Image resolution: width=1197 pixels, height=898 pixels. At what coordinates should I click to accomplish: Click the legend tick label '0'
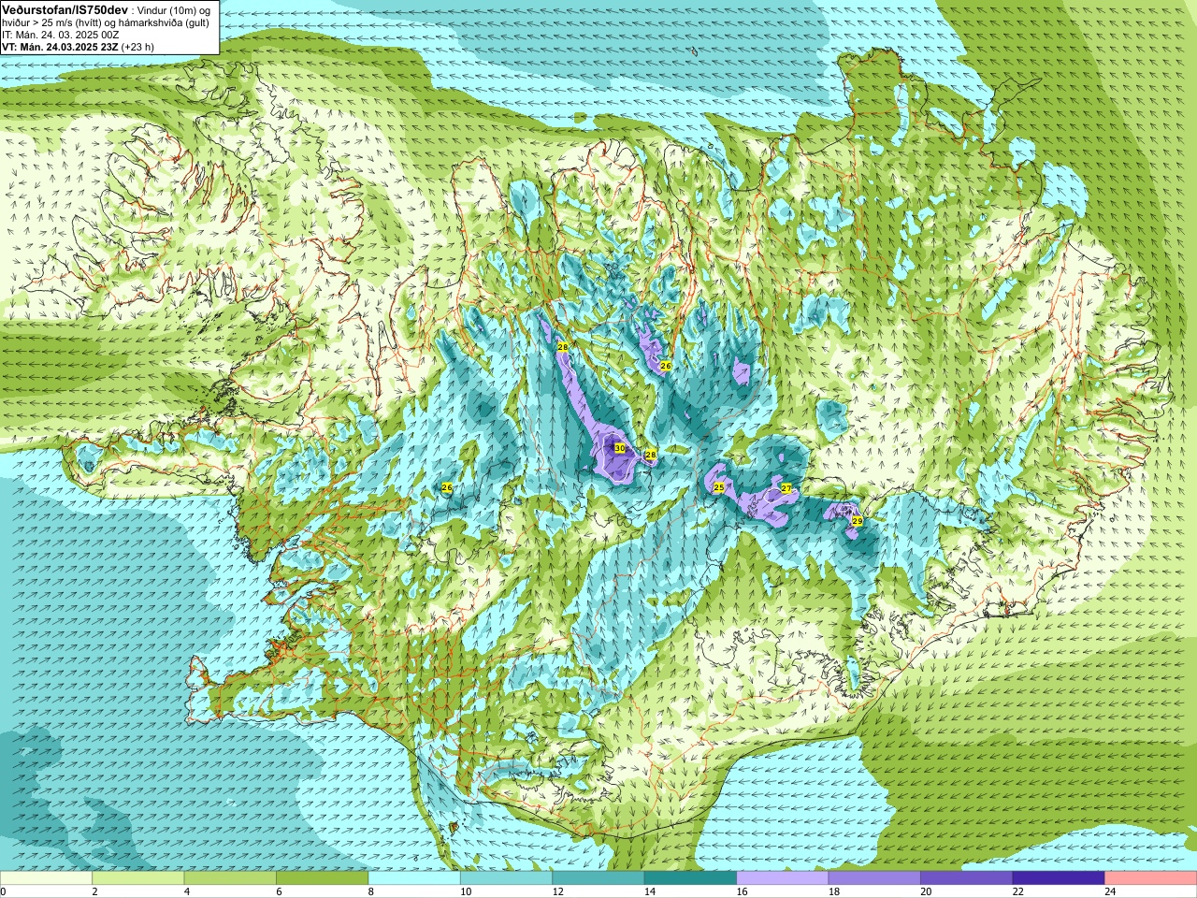coord(3,891)
